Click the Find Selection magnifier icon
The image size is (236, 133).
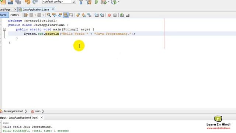tap(49, 15)
